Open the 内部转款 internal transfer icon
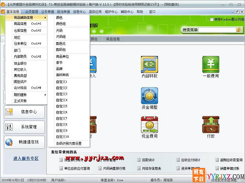This screenshot has width=245, height=183. tap(149, 65)
